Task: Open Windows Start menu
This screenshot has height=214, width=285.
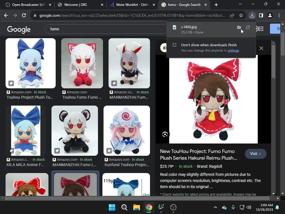Action: pyautogui.click(x=112, y=207)
